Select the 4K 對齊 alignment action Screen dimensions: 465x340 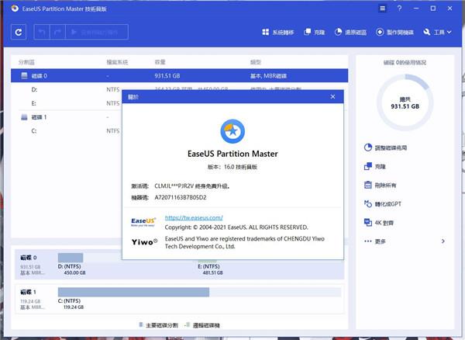tap(379, 223)
